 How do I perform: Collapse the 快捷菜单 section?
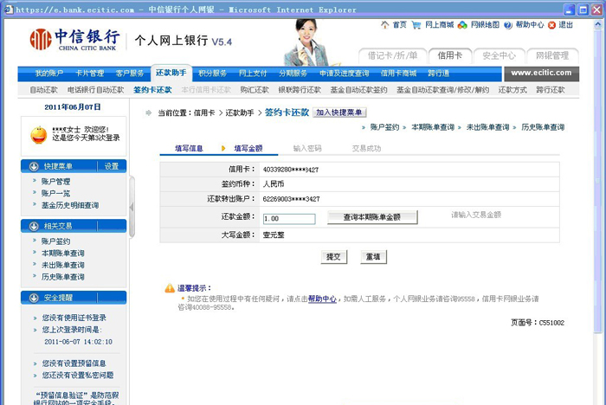[34, 166]
